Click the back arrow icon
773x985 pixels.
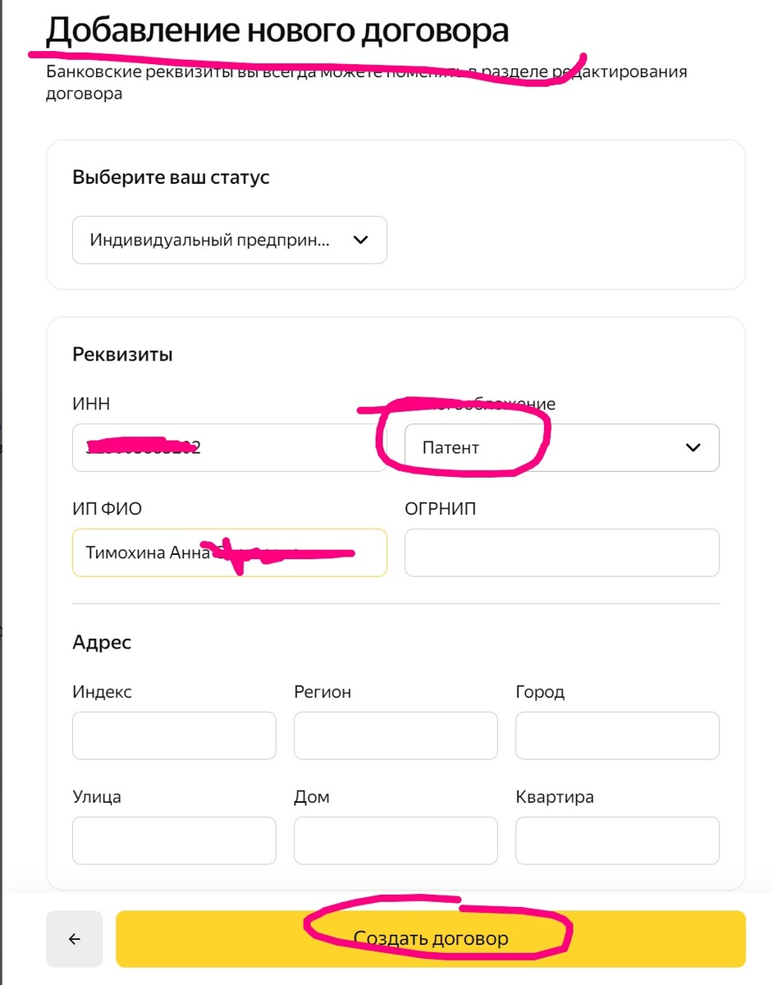(x=75, y=937)
